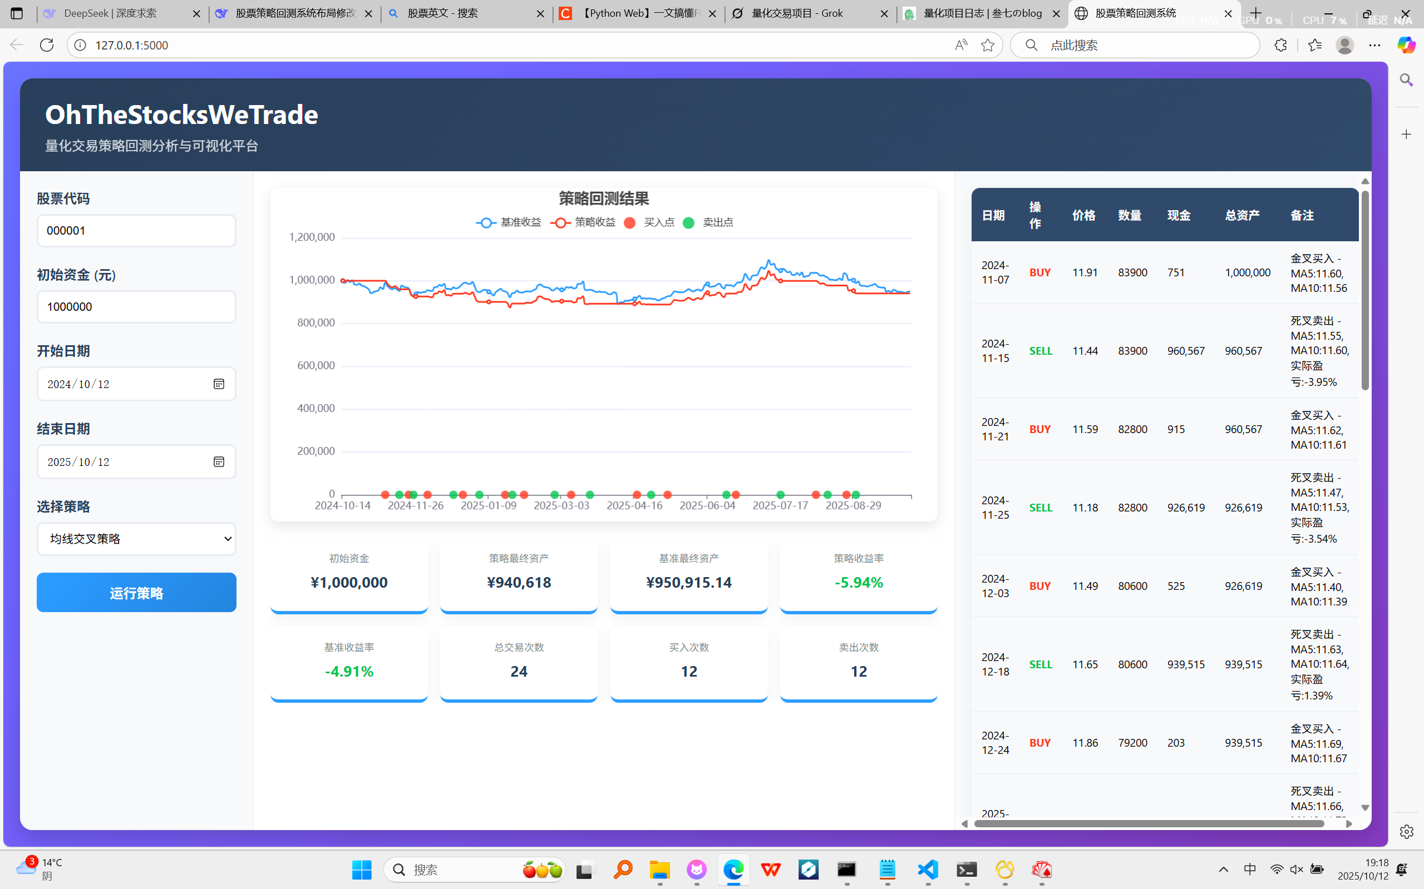This screenshot has height=889, width=1424.
Task: Open browser settings and more menu
Action: coord(1374,45)
